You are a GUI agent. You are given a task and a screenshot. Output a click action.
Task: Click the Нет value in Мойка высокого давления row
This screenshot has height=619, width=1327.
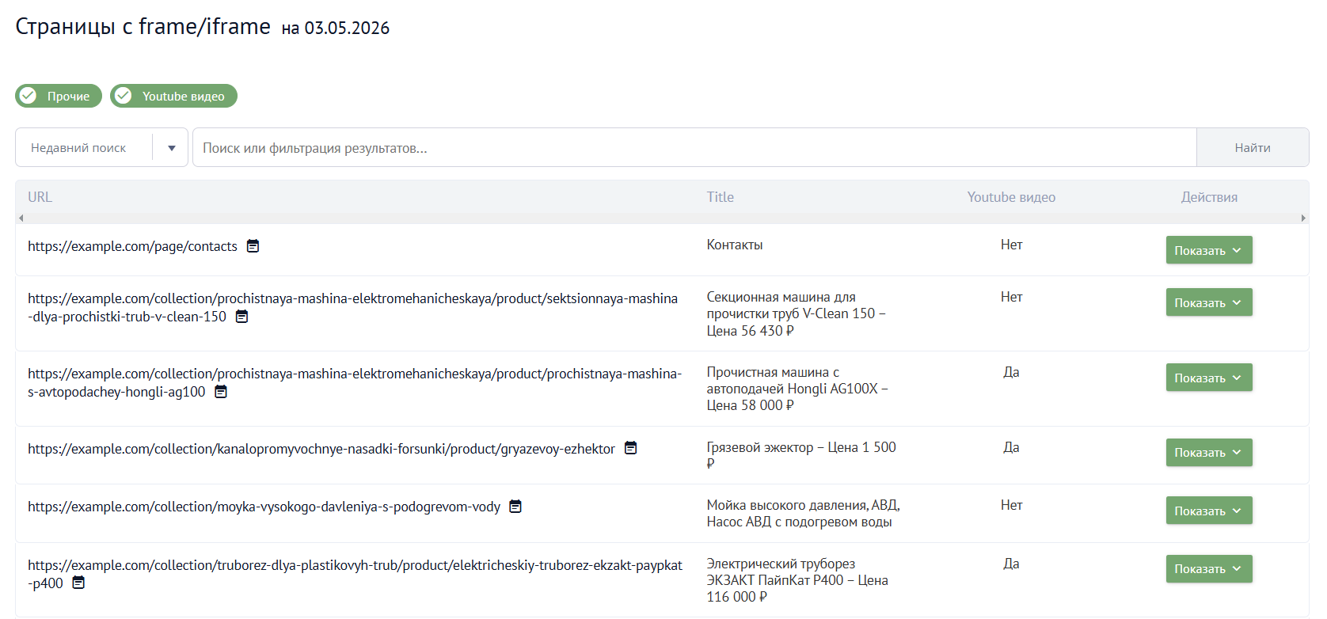(1011, 505)
